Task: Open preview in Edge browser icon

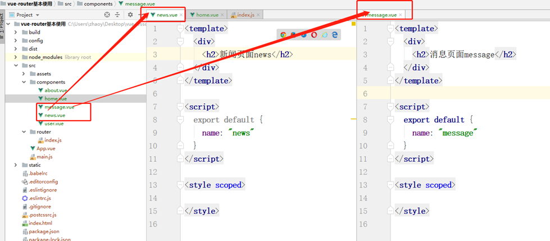Action: pyautogui.click(x=335, y=34)
